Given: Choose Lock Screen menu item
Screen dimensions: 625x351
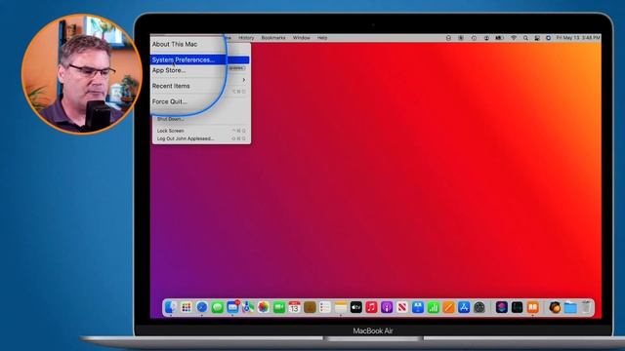Looking at the screenshot, I should pyautogui.click(x=170, y=131).
